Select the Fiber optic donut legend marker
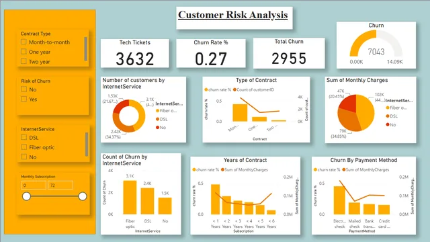Screen dimensions: 430x242 click(157, 111)
